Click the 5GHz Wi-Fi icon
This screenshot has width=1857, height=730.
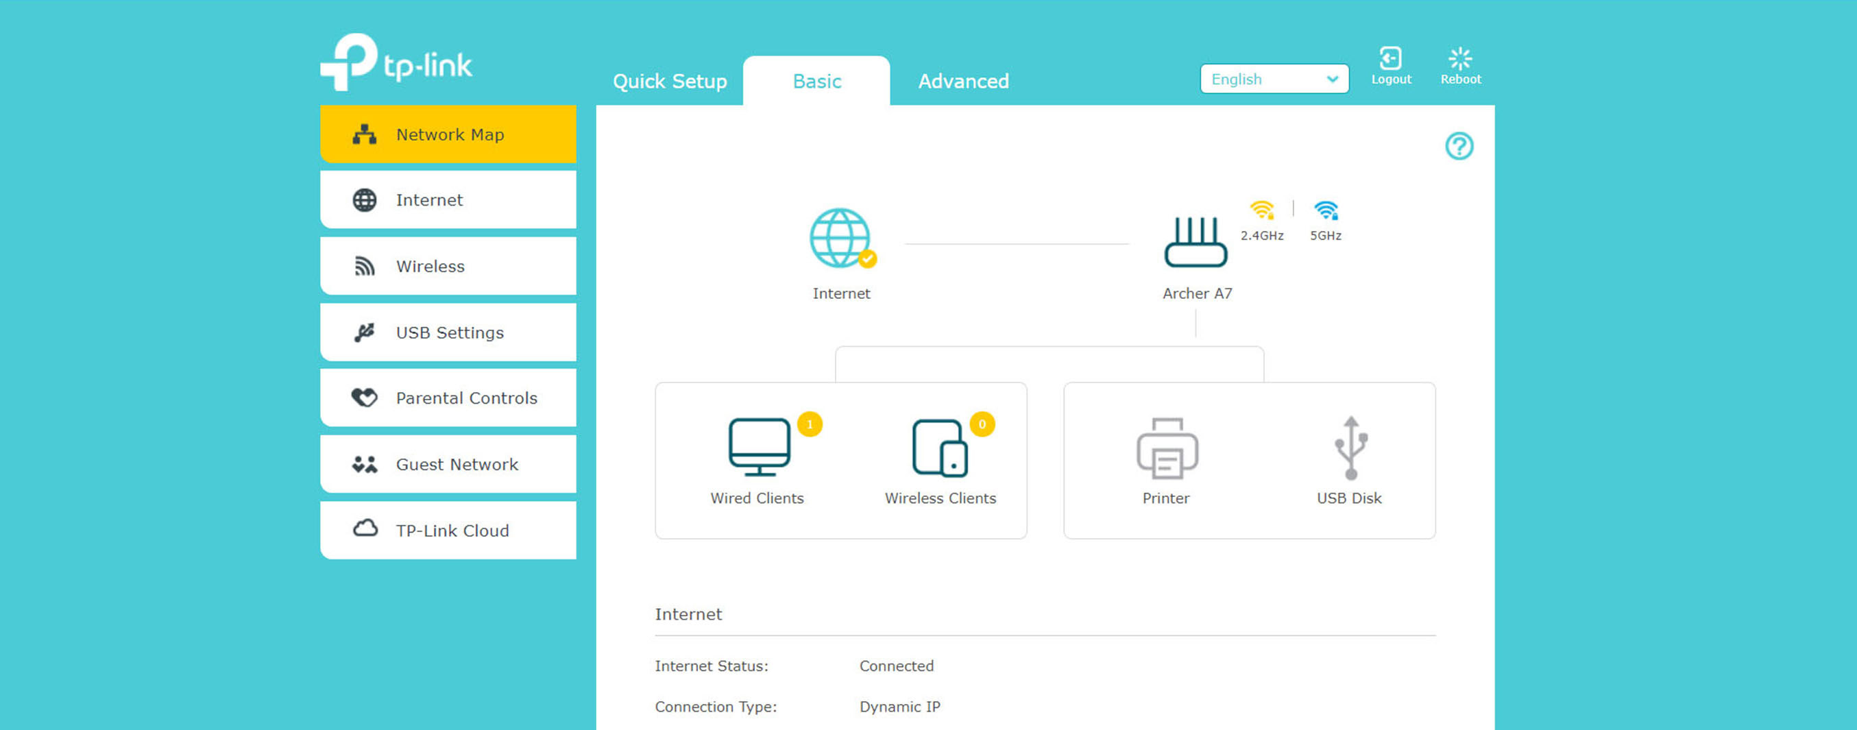1326,210
